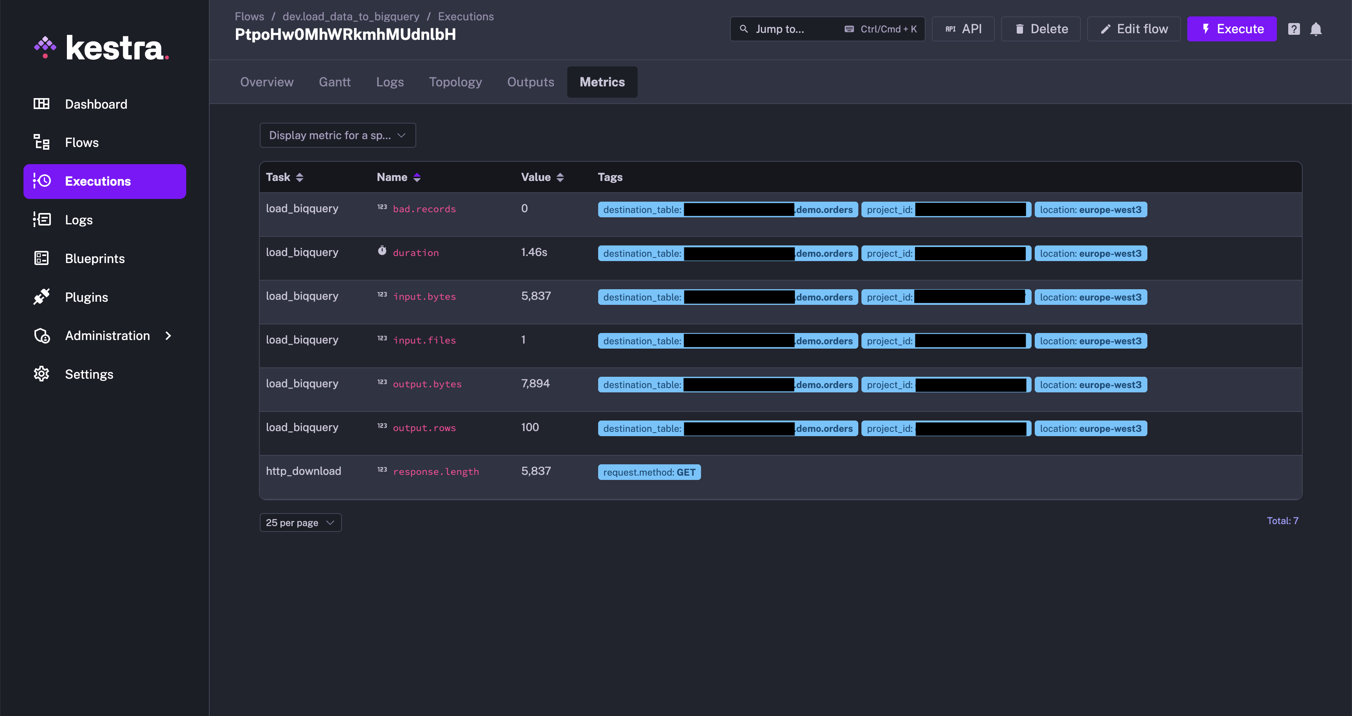Click inside the Jump to search field
Viewport: 1352px width, 716px height.
click(x=782, y=29)
